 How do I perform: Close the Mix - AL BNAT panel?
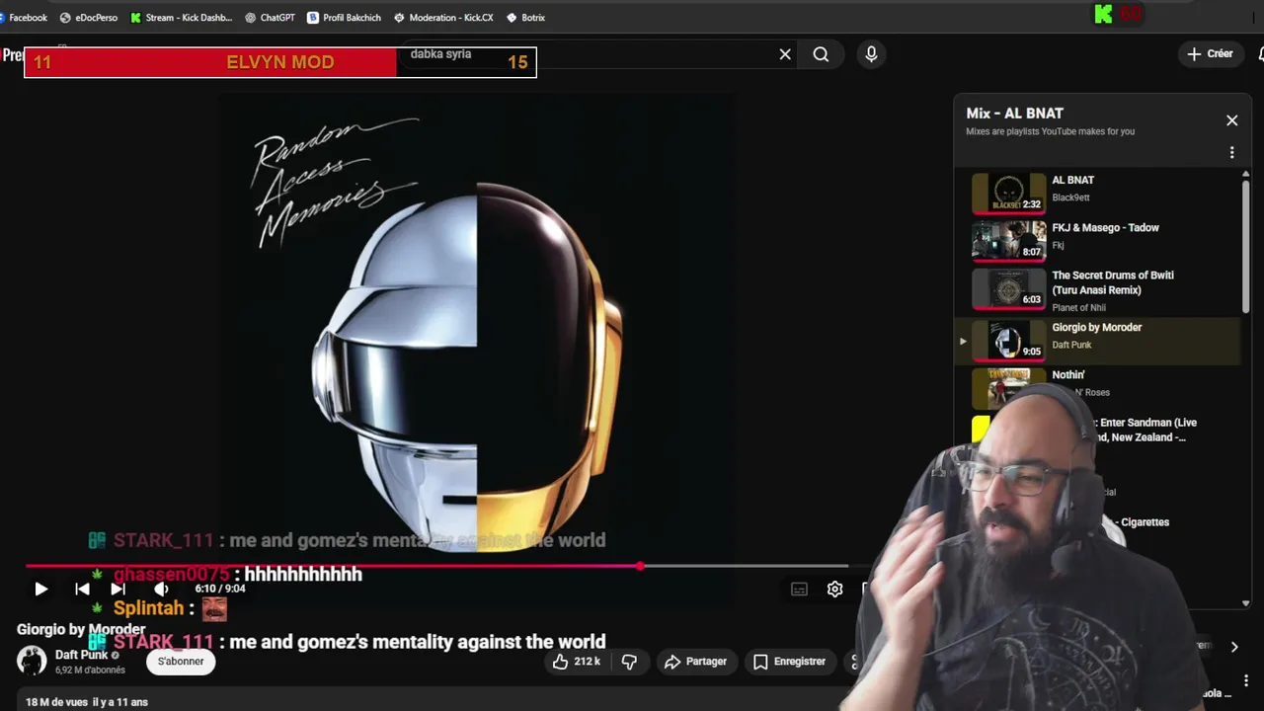click(x=1231, y=120)
